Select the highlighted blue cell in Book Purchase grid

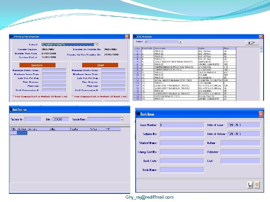tap(22, 133)
